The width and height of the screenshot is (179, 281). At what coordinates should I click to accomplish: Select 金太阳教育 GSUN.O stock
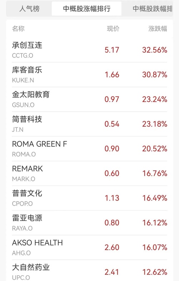click(x=89, y=99)
